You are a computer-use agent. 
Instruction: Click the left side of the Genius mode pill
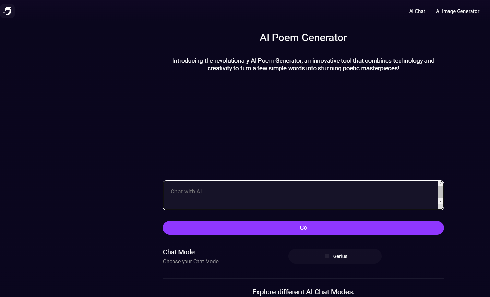click(302, 256)
